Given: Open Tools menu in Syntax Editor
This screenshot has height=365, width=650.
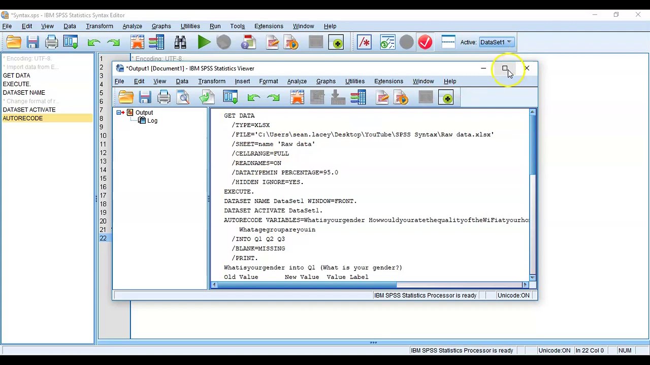Looking at the screenshot, I should tap(237, 26).
